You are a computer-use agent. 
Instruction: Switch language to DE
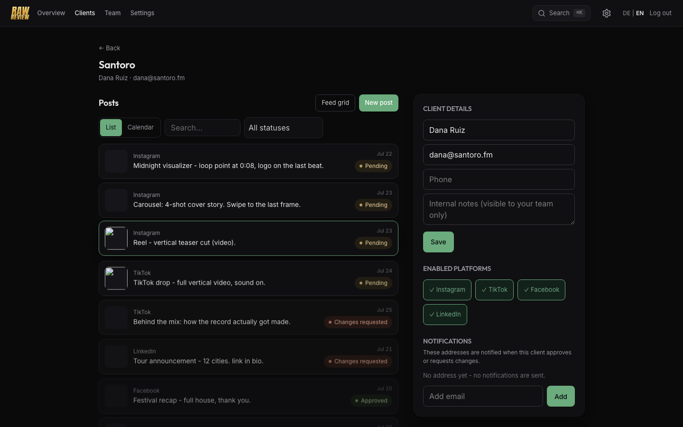627,13
